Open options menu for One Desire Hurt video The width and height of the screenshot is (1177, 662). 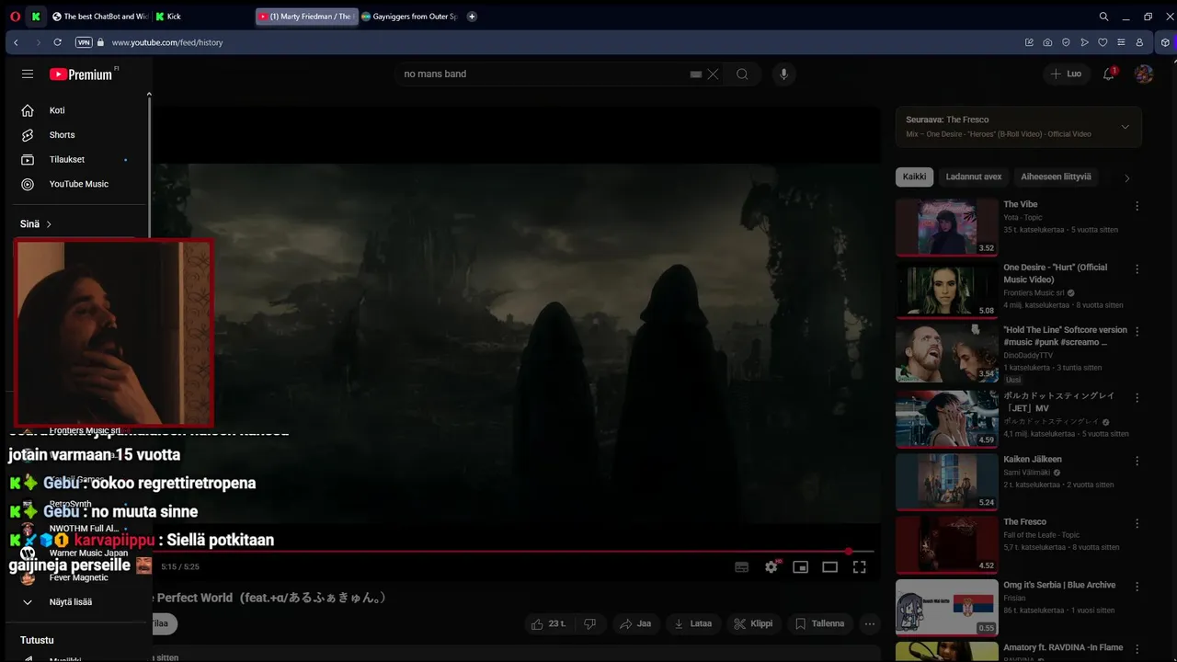coord(1137,269)
